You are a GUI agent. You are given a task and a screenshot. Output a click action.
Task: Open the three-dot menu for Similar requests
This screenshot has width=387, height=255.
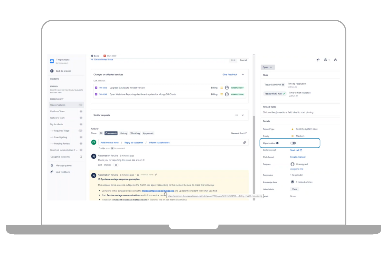tap(236, 115)
